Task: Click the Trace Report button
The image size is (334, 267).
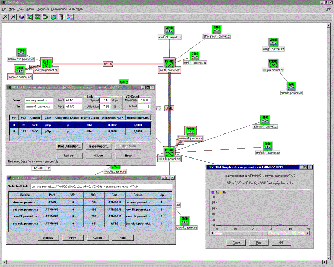Action: [x=99, y=146]
